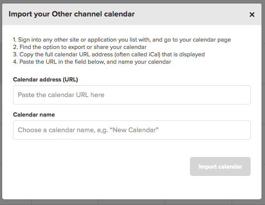Click the "Paste the calendar URL here" placeholder text

point(61,95)
